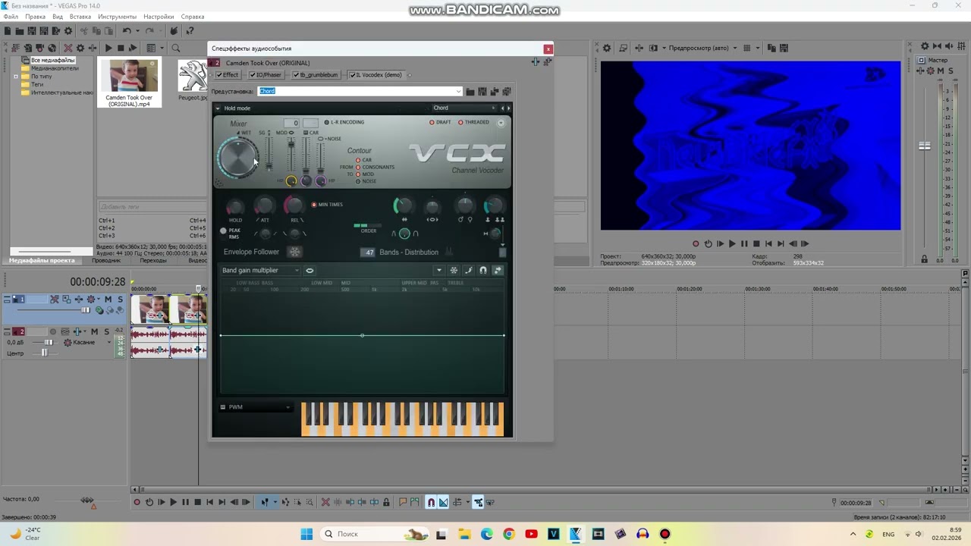Click the magnet snap icon in band editor
971x546 pixels.
(482, 270)
